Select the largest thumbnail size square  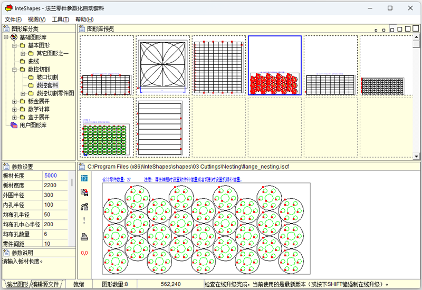416,28
